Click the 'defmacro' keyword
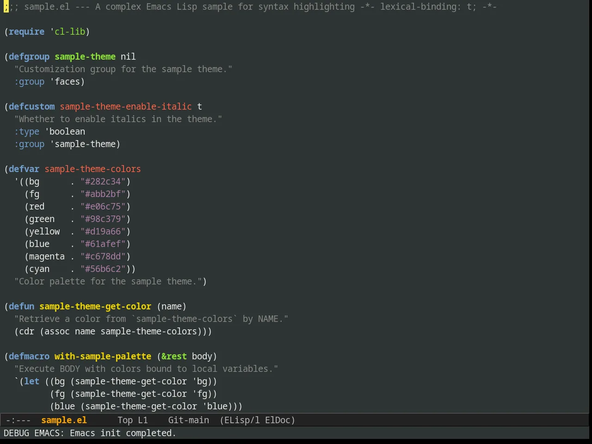 pos(29,356)
